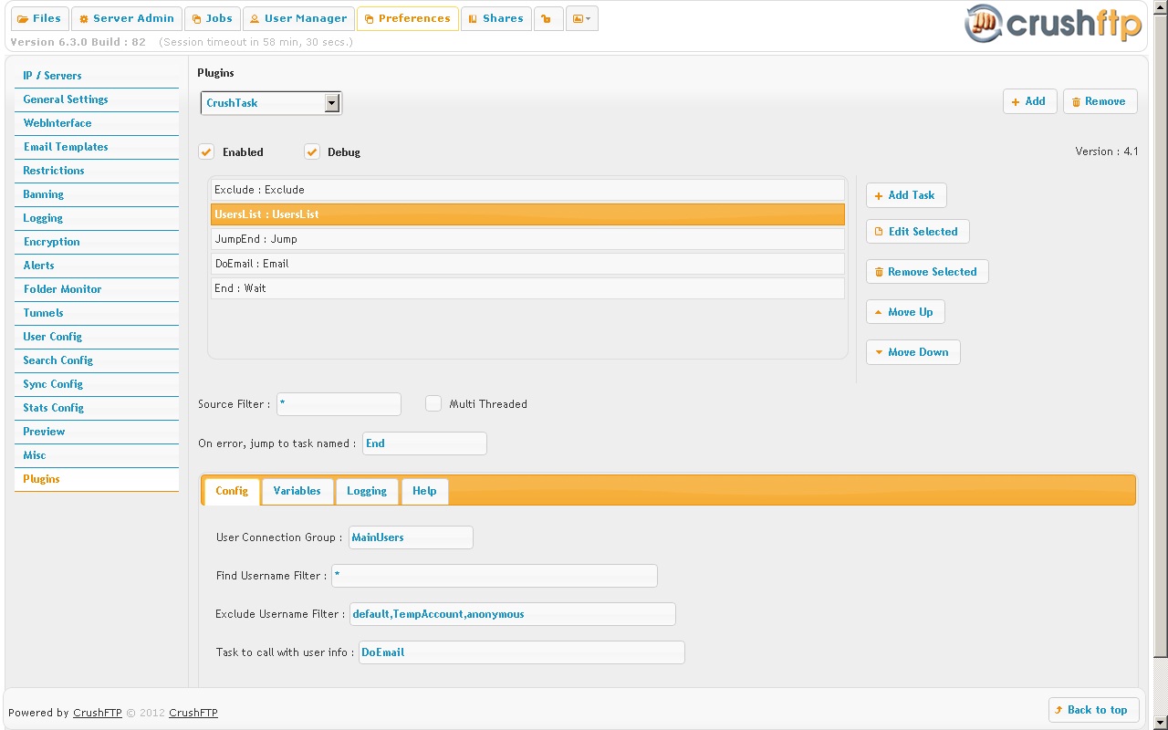Select the Exclude : Exclude task row
The width and height of the screenshot is (1168, 730).
pos(527,190)
